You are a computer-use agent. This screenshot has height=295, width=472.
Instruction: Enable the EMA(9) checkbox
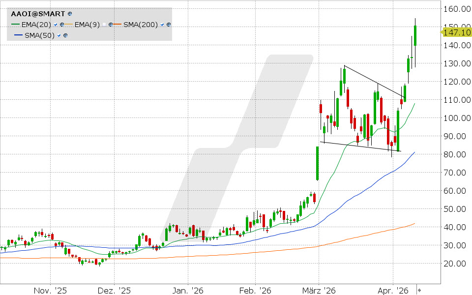tap(104, 25)
